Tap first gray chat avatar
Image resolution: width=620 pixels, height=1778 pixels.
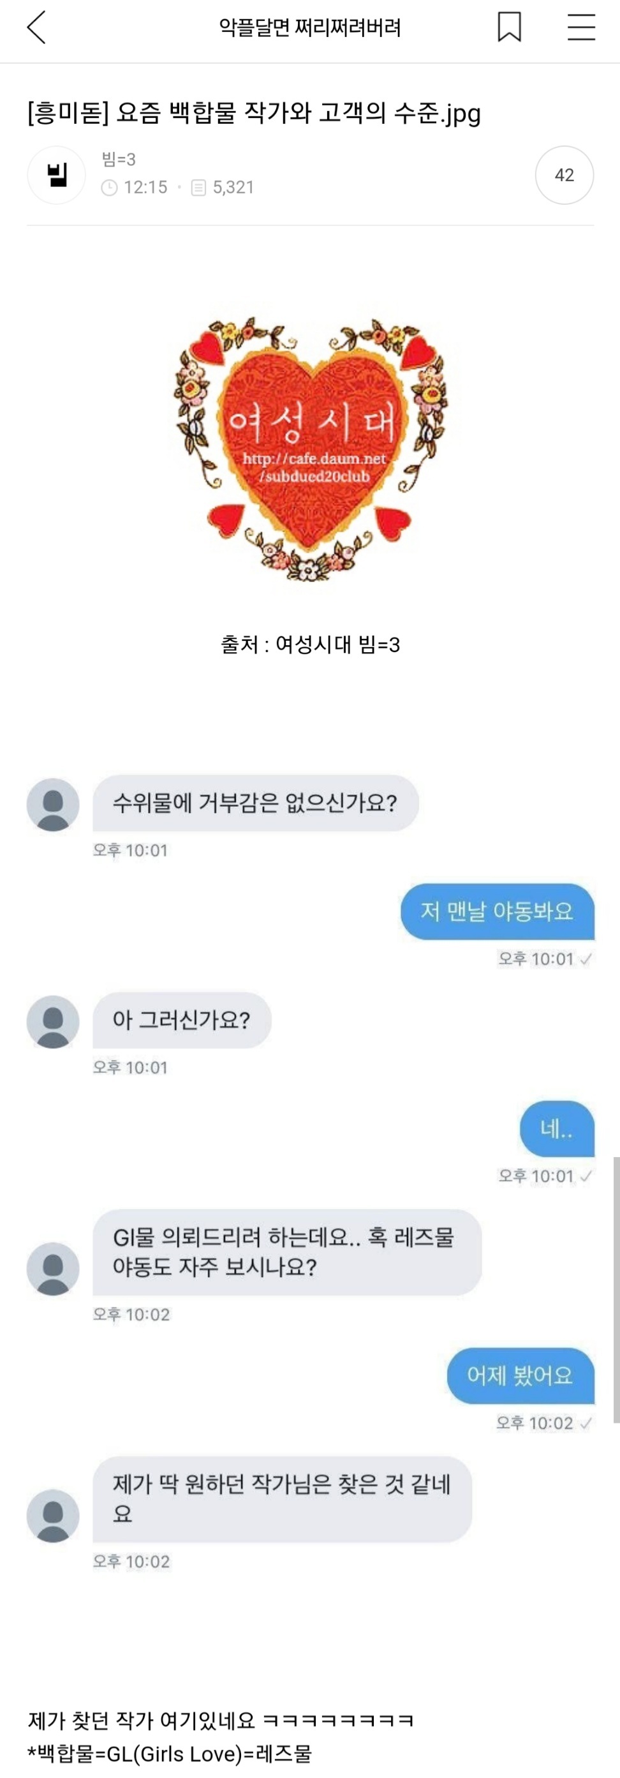(53, 805)
